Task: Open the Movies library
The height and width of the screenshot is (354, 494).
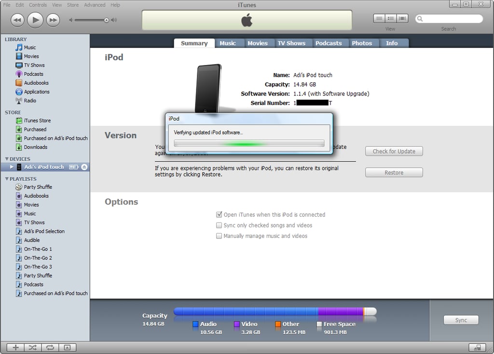Action: tap(27, 56)
